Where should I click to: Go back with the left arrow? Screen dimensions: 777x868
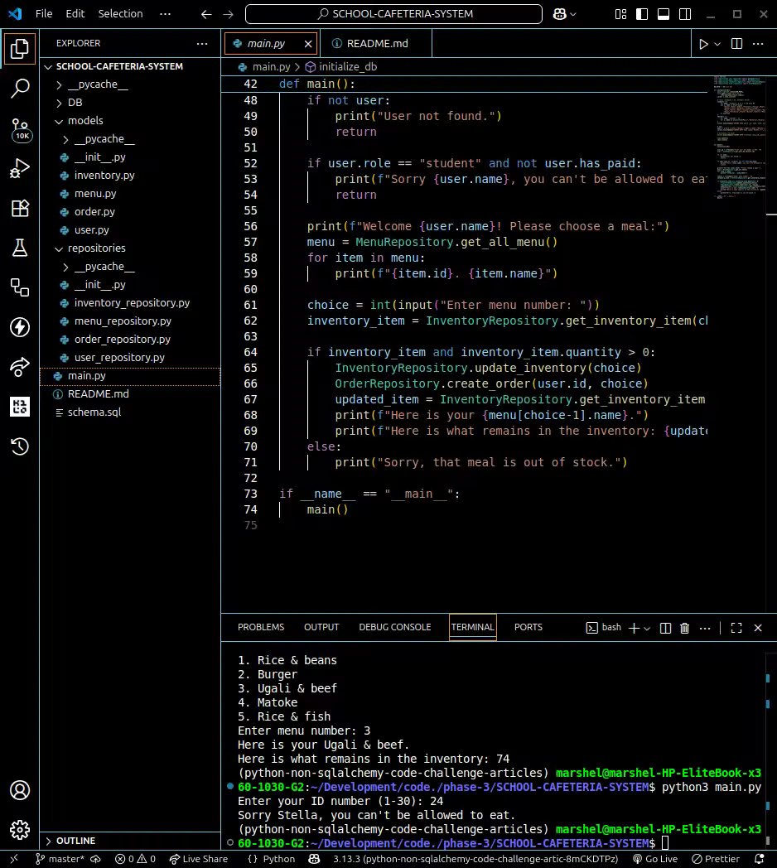click(206, 14)
